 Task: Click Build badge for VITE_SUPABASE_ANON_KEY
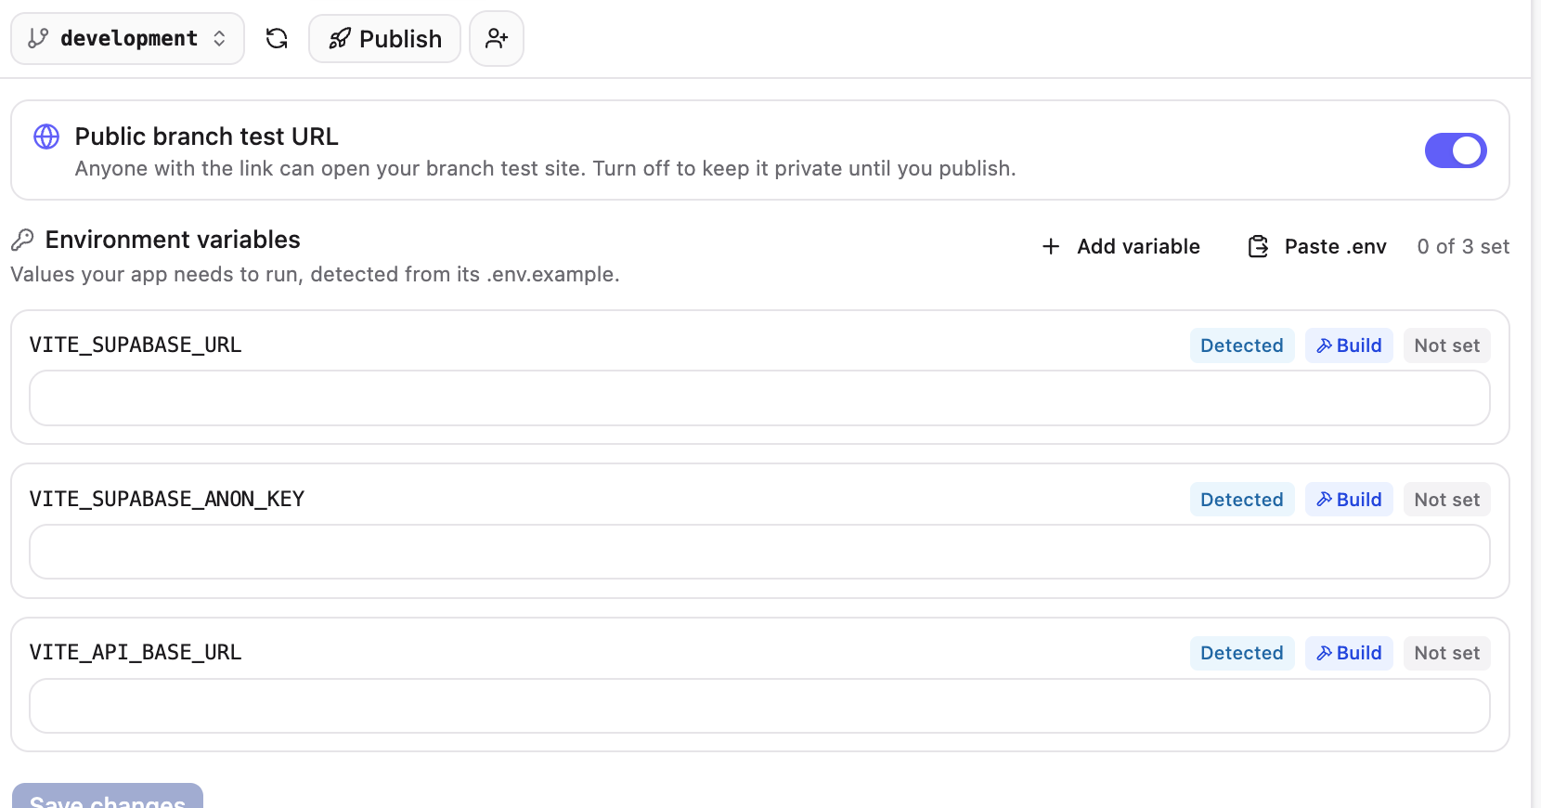1349,500
